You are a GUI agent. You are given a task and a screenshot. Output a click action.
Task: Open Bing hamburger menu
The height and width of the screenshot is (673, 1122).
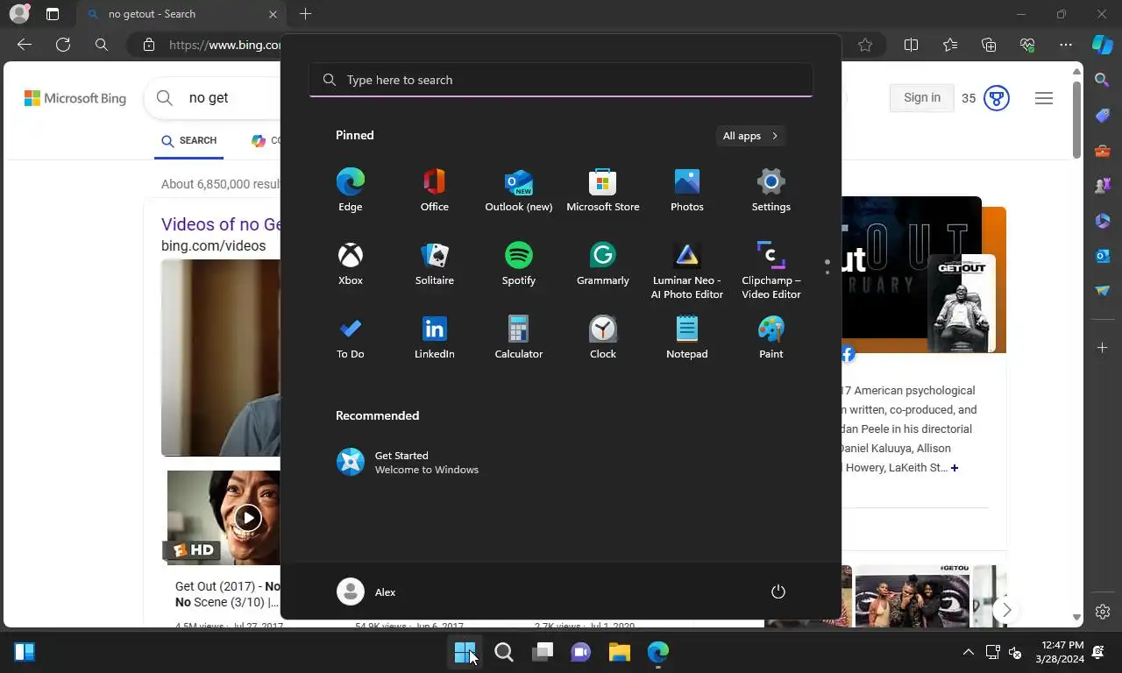click(x=1043, y=97)
